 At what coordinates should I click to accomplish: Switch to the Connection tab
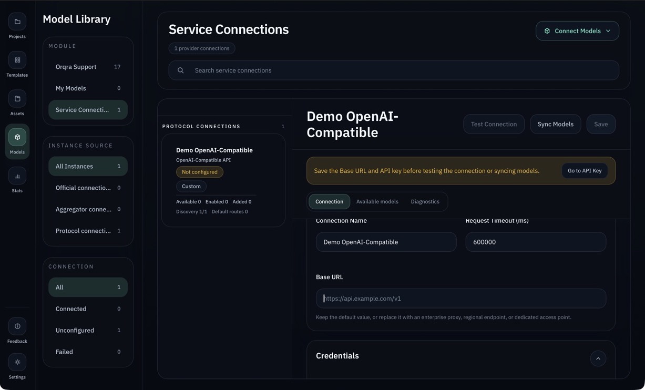[x=329, y=201]
